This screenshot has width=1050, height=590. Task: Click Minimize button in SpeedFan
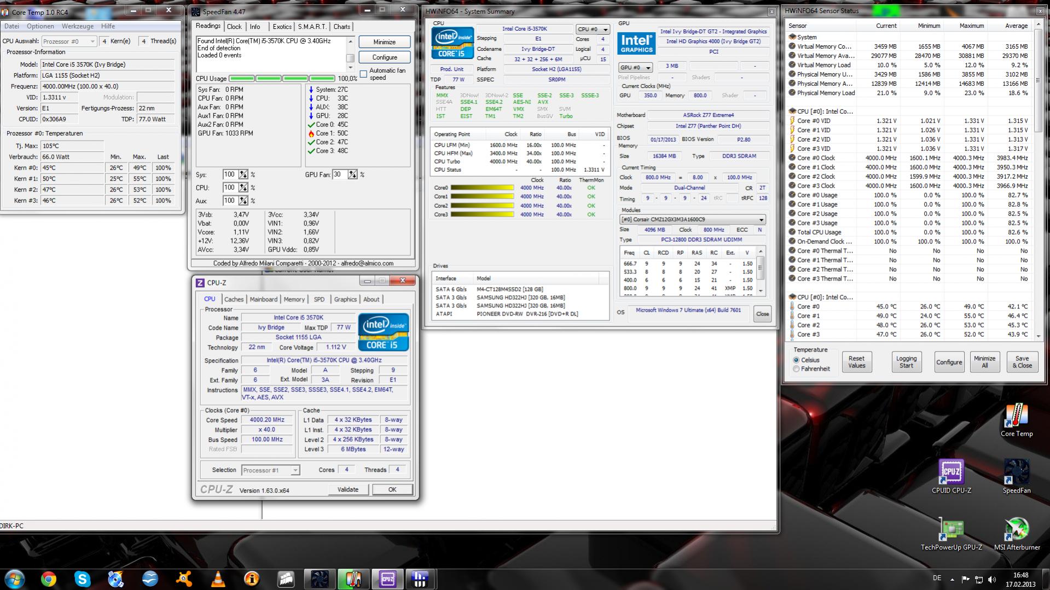point(385,42)
